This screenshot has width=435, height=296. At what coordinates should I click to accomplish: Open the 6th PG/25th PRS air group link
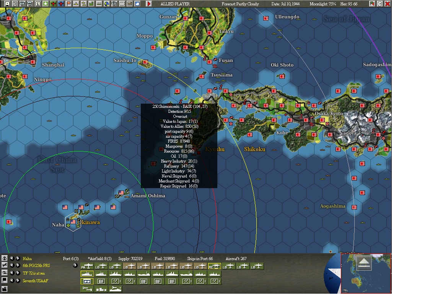point(36,266)
